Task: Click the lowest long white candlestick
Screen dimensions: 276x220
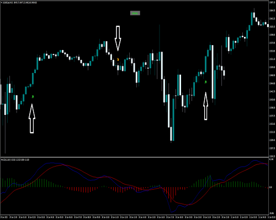Action: [x=171, y=134]
